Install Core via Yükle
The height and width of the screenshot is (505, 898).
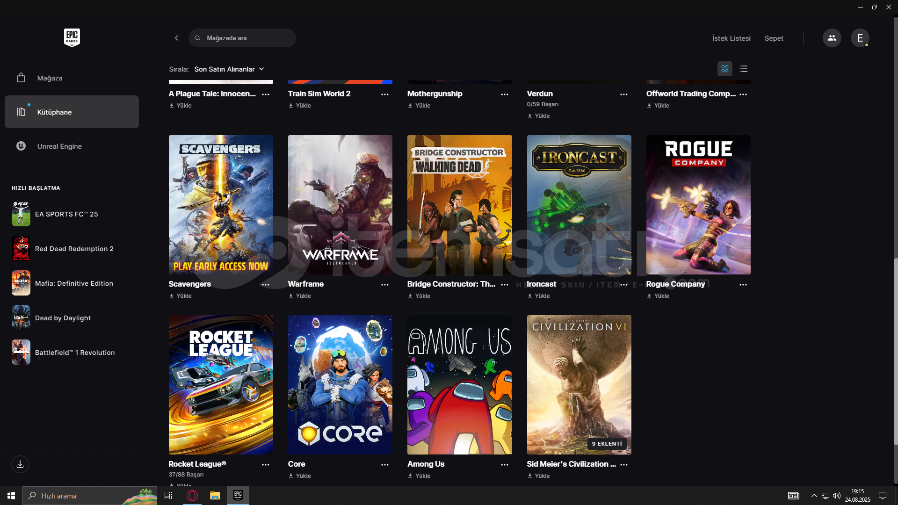coord(300,476)
